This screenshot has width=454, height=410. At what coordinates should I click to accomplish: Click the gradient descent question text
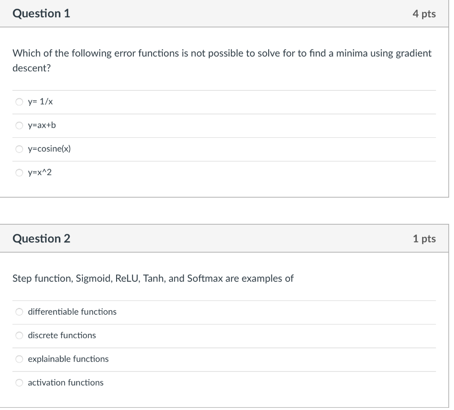click(x=222, y=54)
